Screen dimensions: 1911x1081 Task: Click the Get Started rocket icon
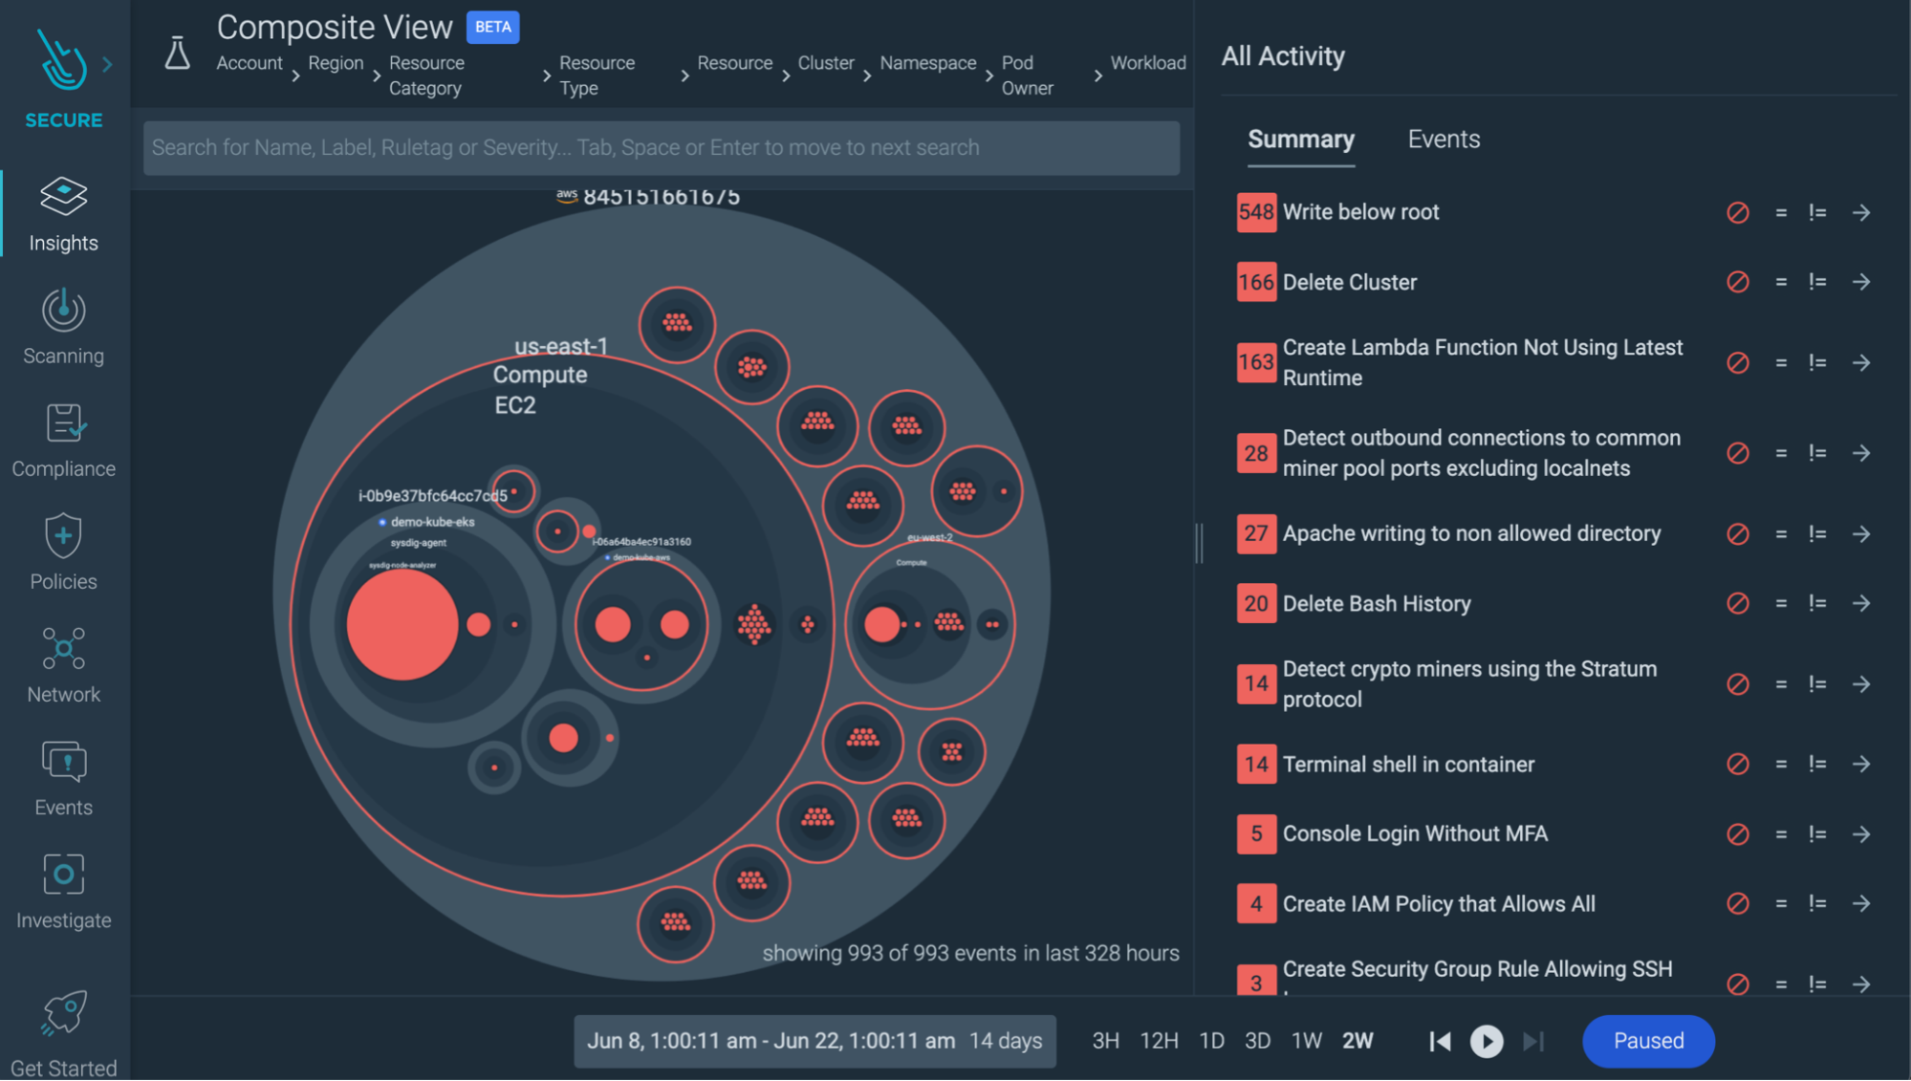(x=63, y=1014)
